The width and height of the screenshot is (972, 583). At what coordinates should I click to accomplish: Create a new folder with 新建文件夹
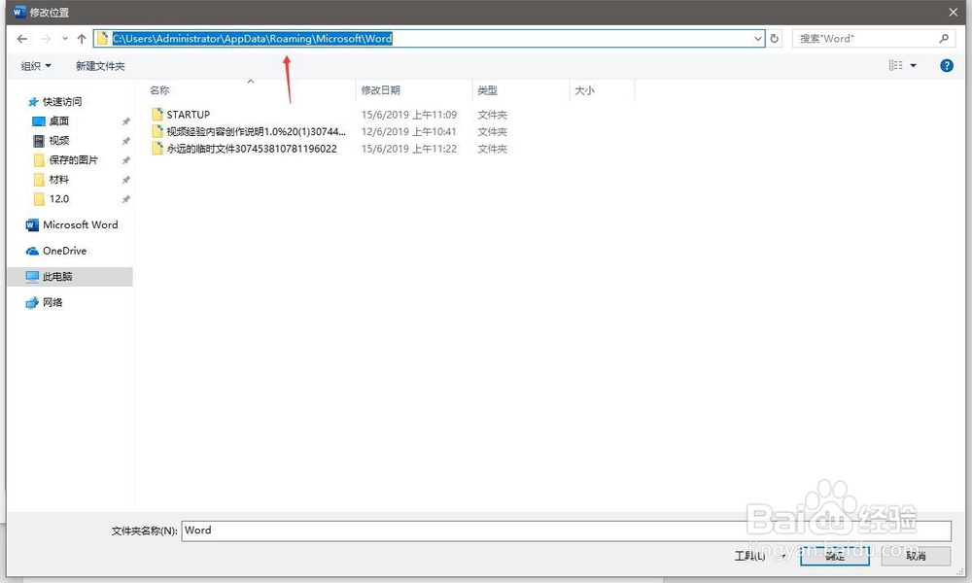click(x=100, y=66)
